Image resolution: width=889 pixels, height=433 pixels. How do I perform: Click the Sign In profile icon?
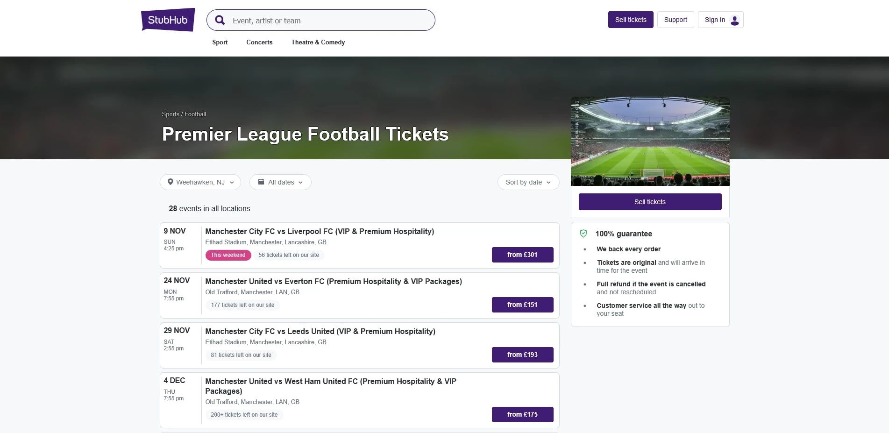pyautogui.click(x=734, y=20)
